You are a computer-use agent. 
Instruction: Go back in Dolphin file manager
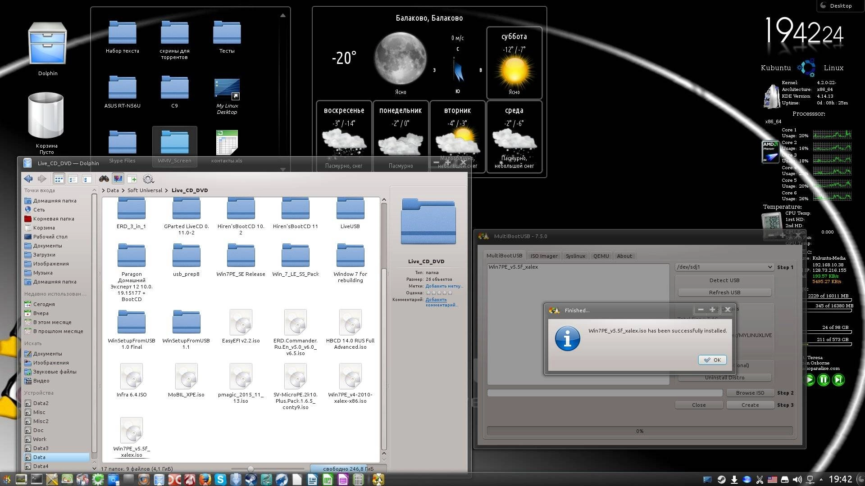click(28, 179)
